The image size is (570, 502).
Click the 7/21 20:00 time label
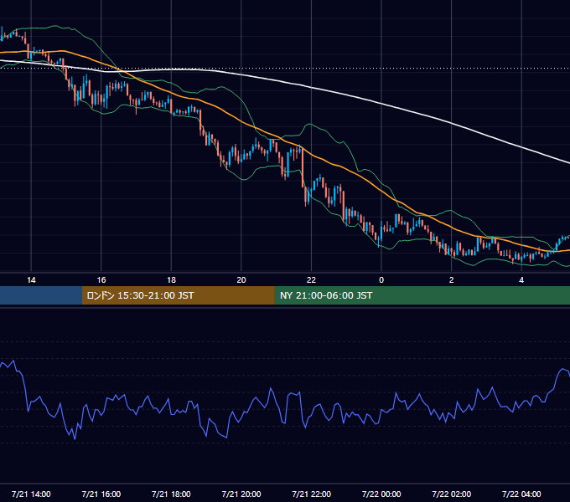click(241, 494)
